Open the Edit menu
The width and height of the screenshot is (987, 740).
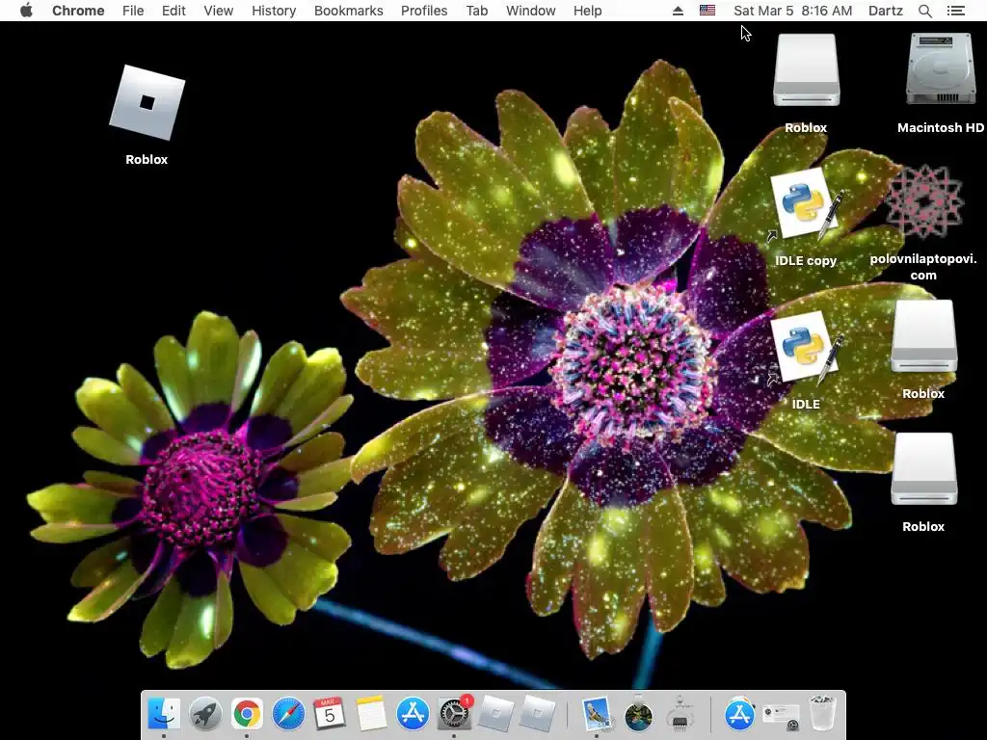pos(173,11)
